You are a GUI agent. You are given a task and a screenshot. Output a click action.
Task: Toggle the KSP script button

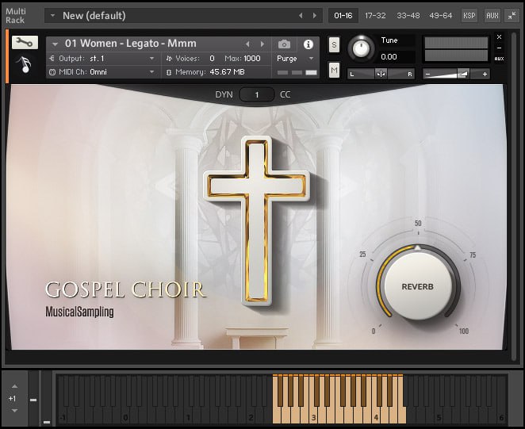[x=469, y=15]
